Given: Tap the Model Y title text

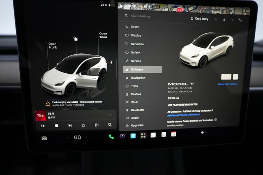Looking at the screenshot, I should pyautogui.click(x=181, y=84).
